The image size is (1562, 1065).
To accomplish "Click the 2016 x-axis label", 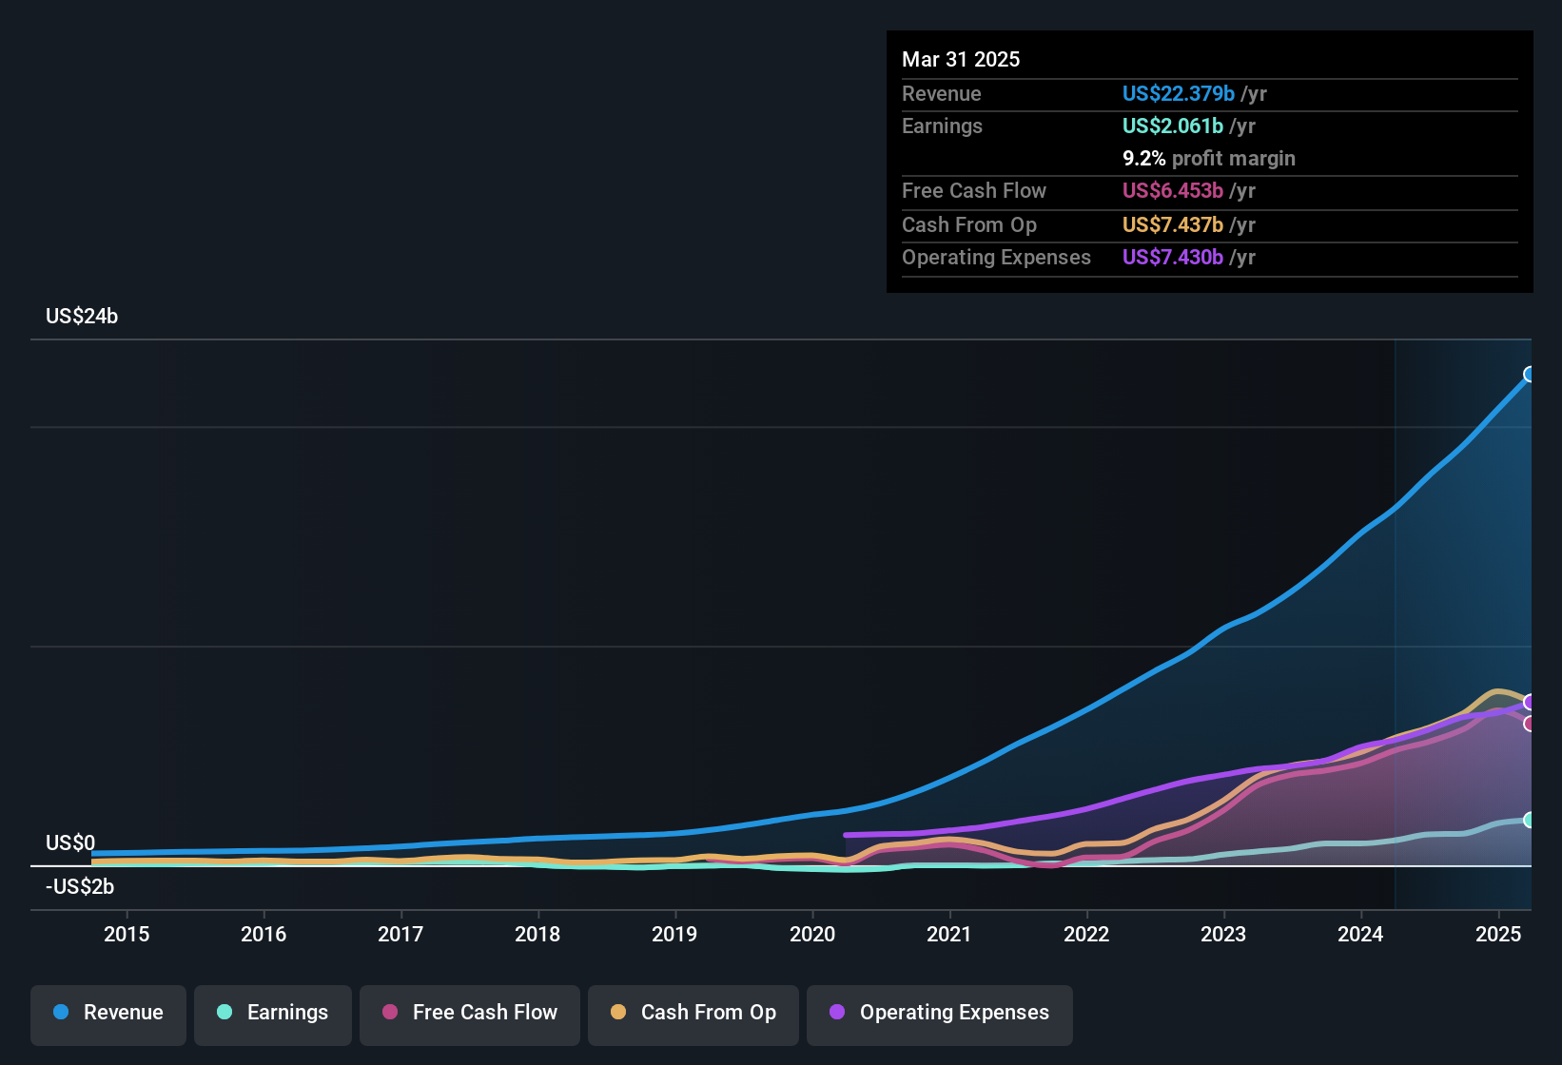I will tap(264, 934).
